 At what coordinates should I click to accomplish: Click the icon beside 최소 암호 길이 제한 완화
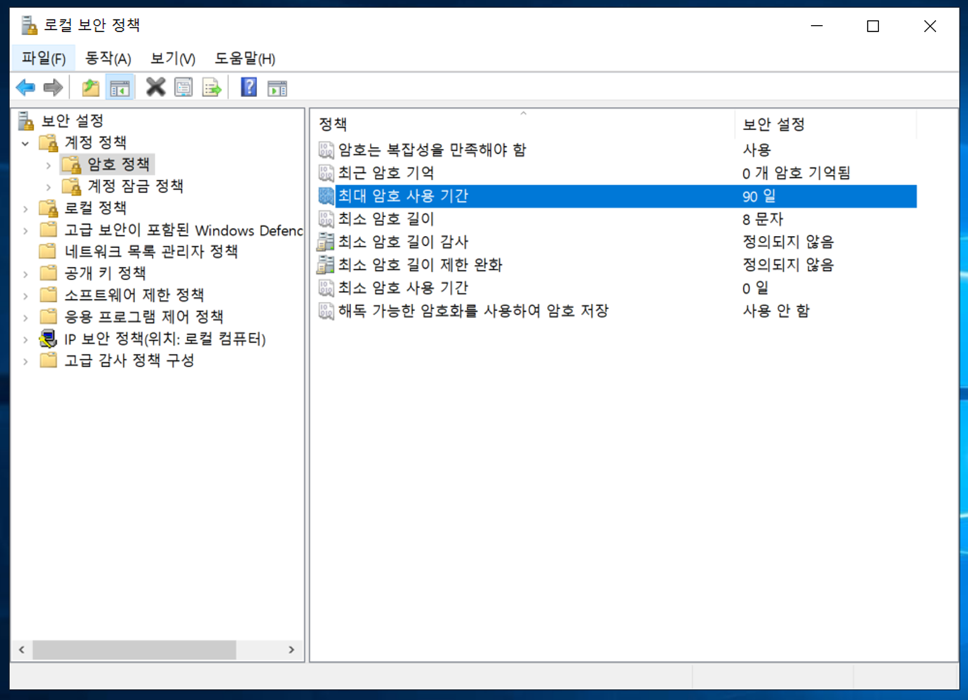tap(326, 265)
